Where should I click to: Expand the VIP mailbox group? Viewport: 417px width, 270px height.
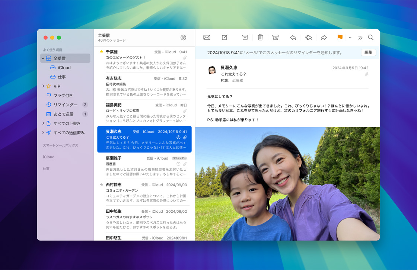click(x=43, y=86)
